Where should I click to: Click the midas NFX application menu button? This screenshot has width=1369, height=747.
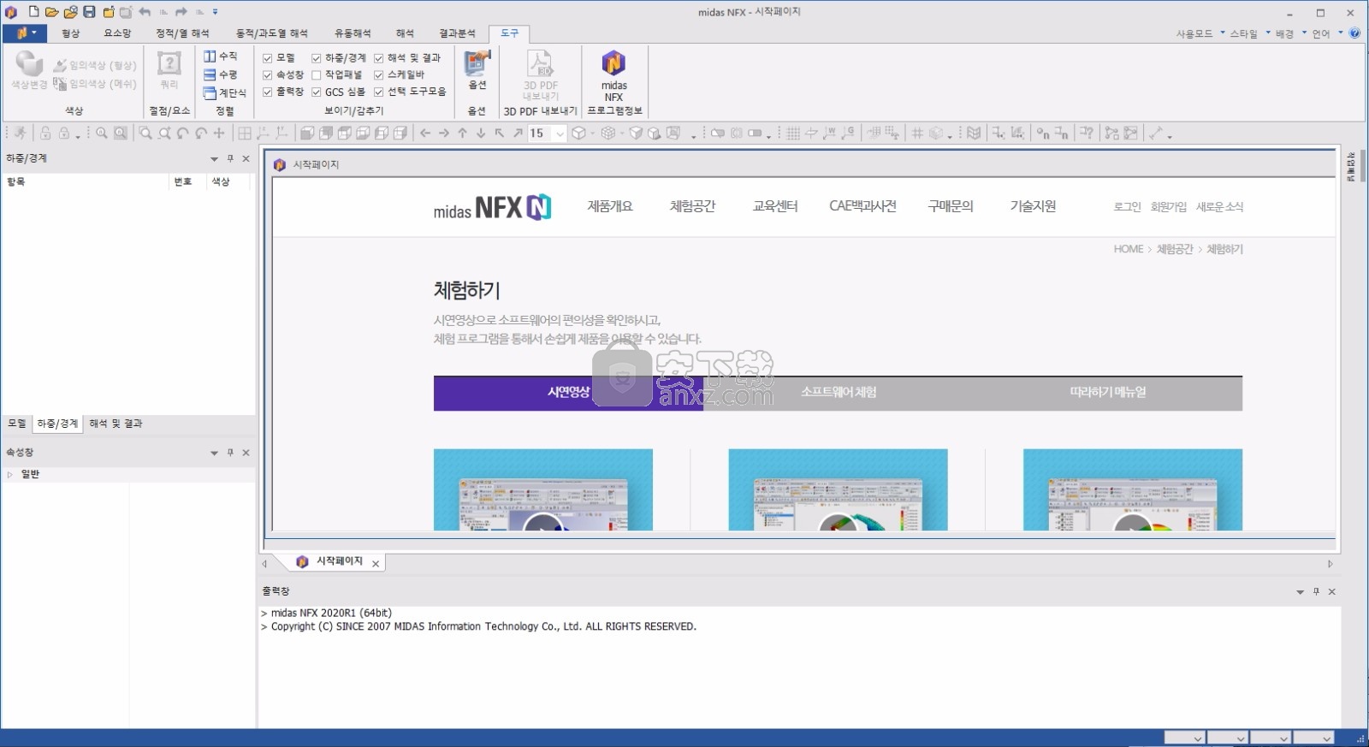click(x=24, y=33)
